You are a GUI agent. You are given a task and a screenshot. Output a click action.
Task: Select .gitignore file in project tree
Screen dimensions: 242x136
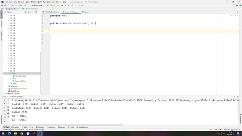point(14,86)
